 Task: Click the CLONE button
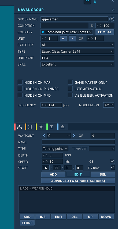(27, 223)
